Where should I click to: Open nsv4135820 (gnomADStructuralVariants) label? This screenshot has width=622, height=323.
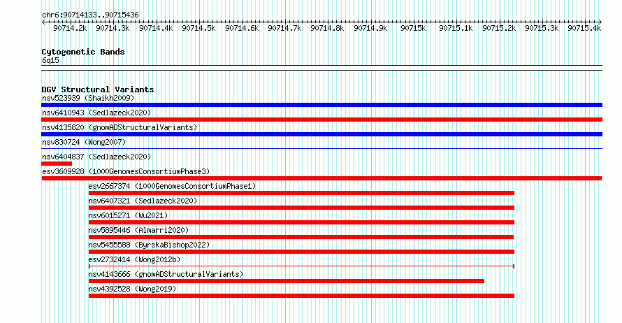tap(120, 127)
